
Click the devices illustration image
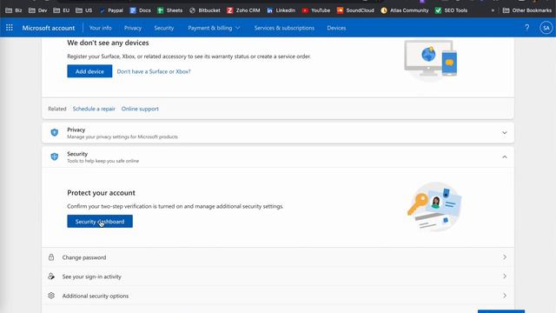point(431,60)
